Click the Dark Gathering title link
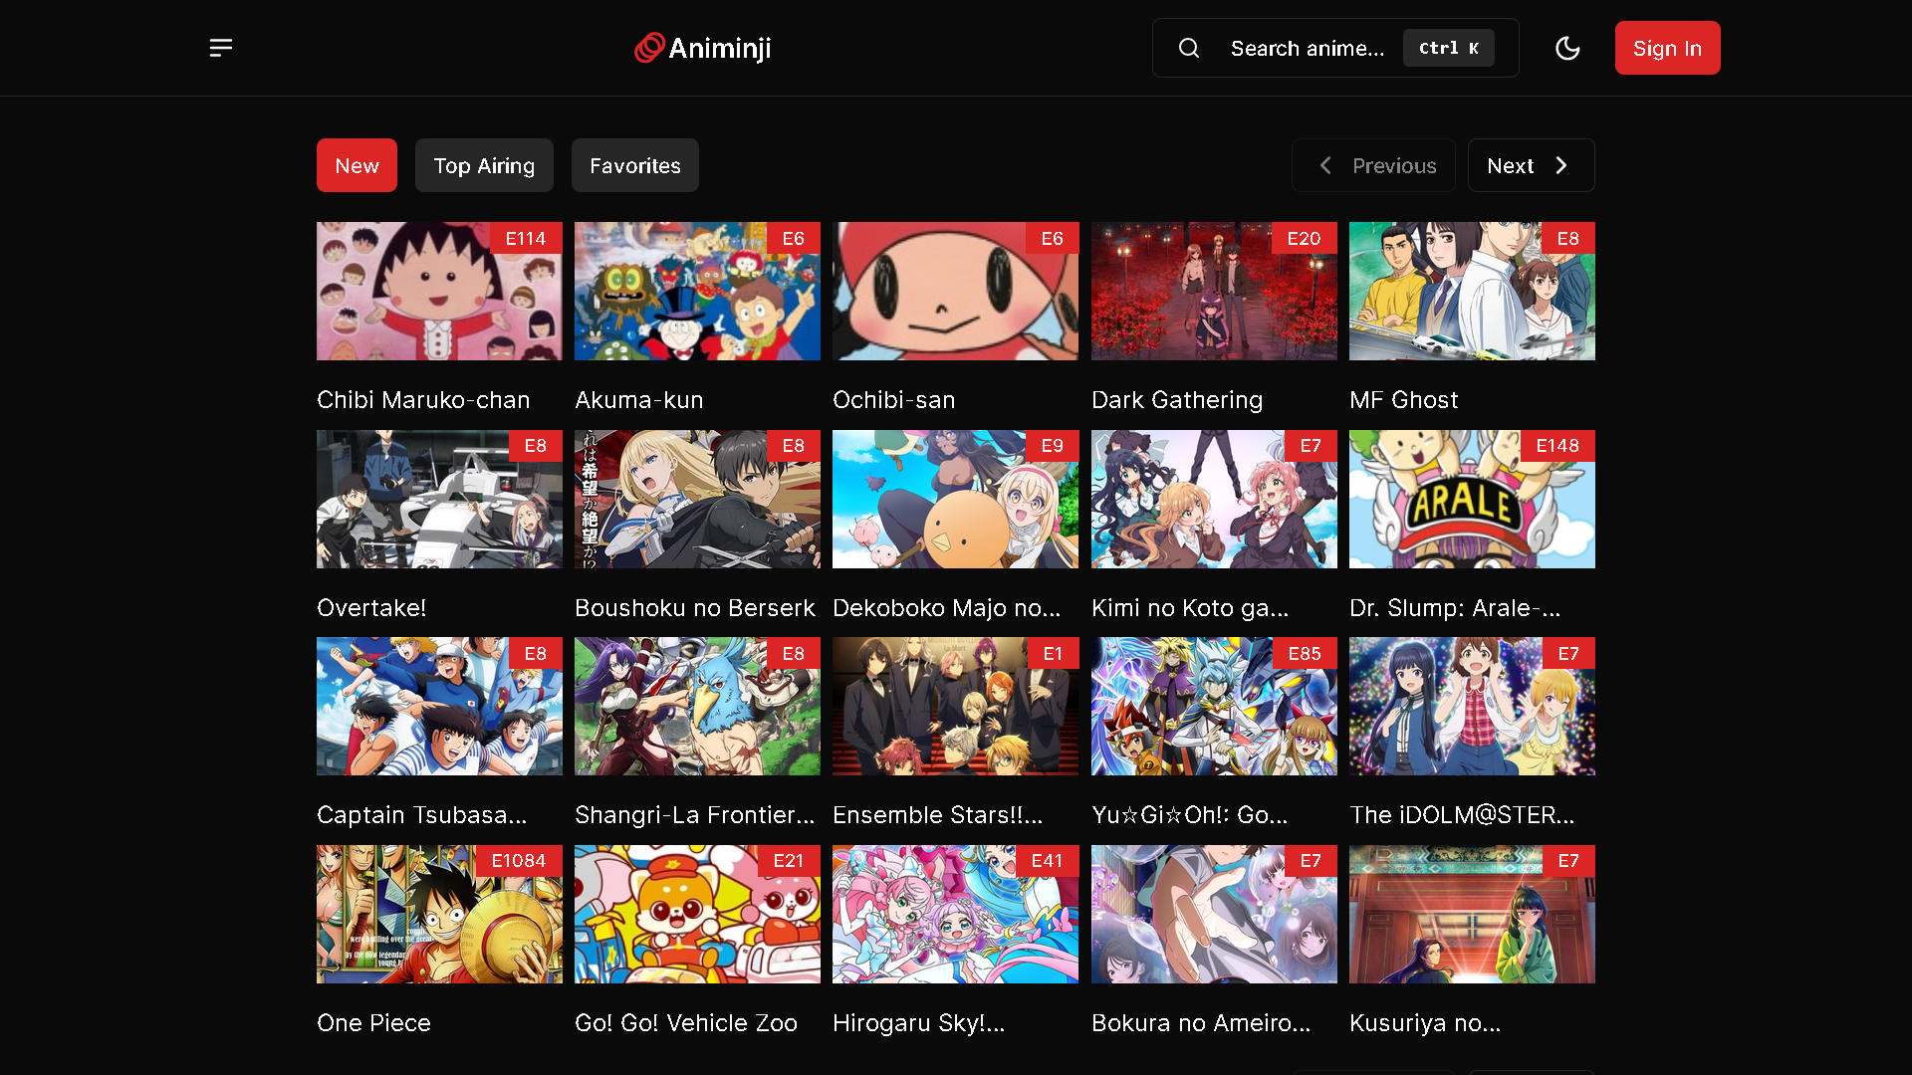This screenshot has width=1912, height=1075. [1177, 400]
